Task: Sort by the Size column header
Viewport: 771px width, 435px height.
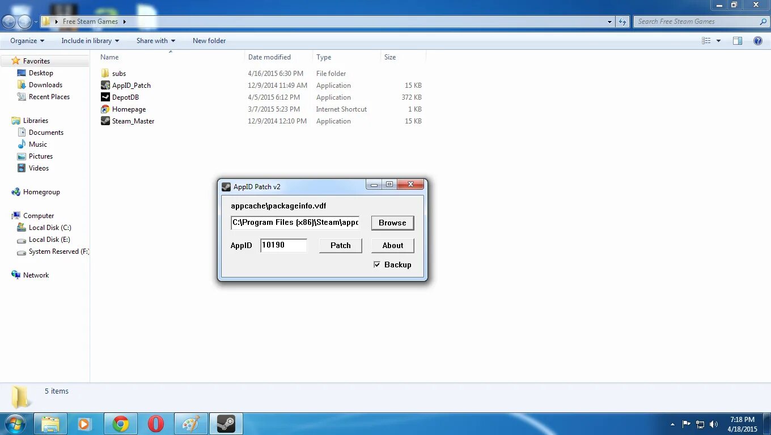Action: coord(390,57)
